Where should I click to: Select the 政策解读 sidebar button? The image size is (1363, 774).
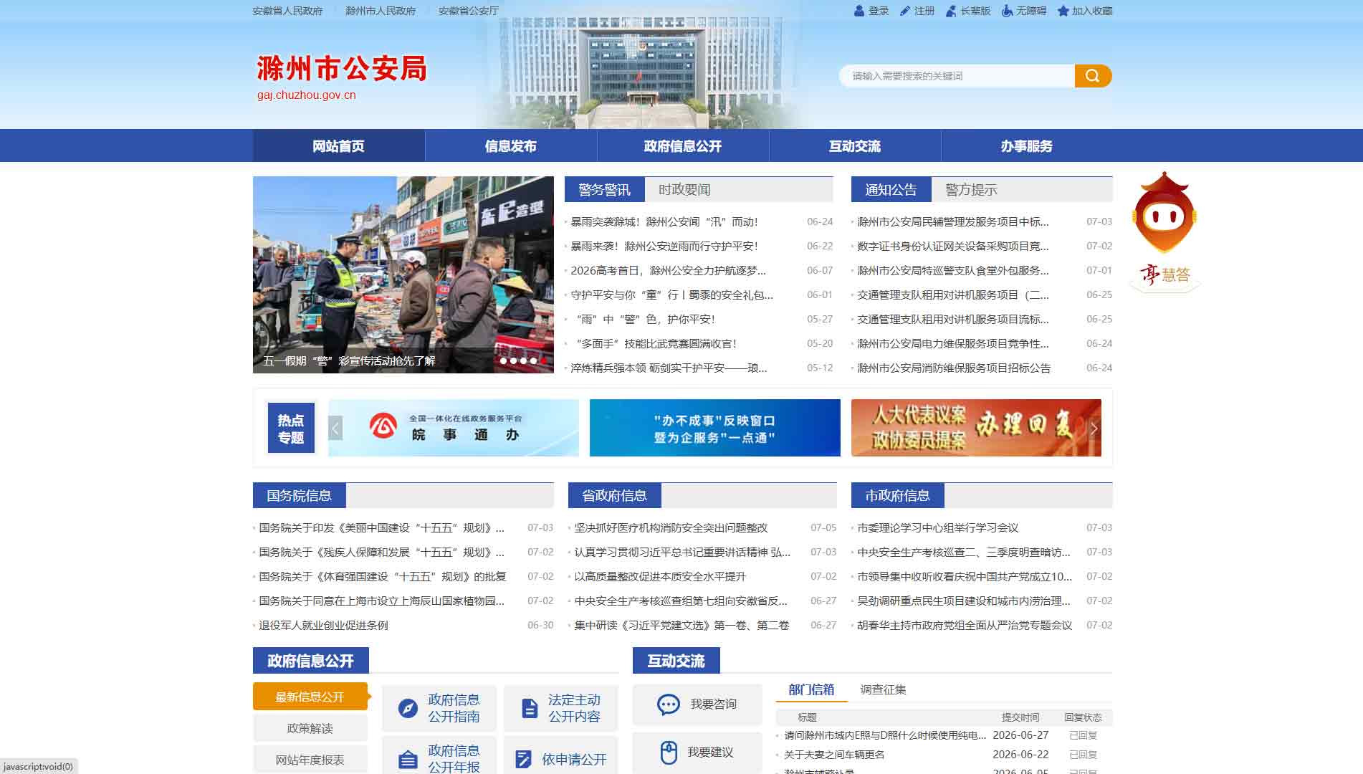pyautogui.click(x=310, y=728)
